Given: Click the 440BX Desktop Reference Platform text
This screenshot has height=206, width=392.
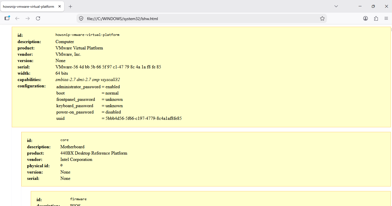Looking at the screenshot, I should point(94,153).
